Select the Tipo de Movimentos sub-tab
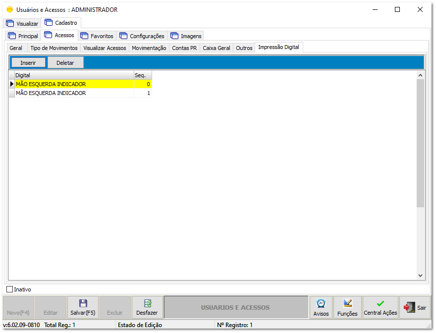The image size is (436, 333). (x=54, y=48)
